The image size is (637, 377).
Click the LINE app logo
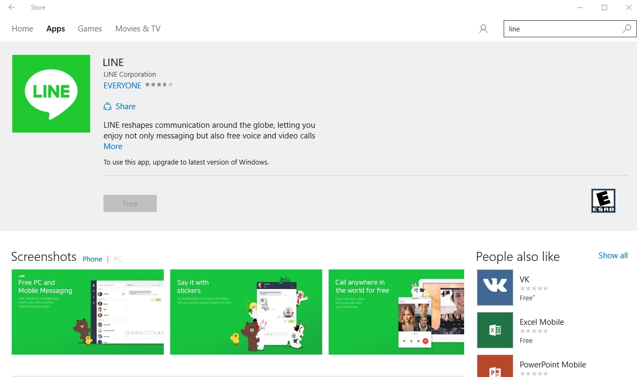[x=51, y=94]
